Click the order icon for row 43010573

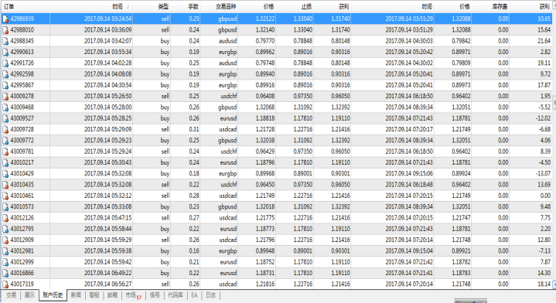(x=5, y=207)
